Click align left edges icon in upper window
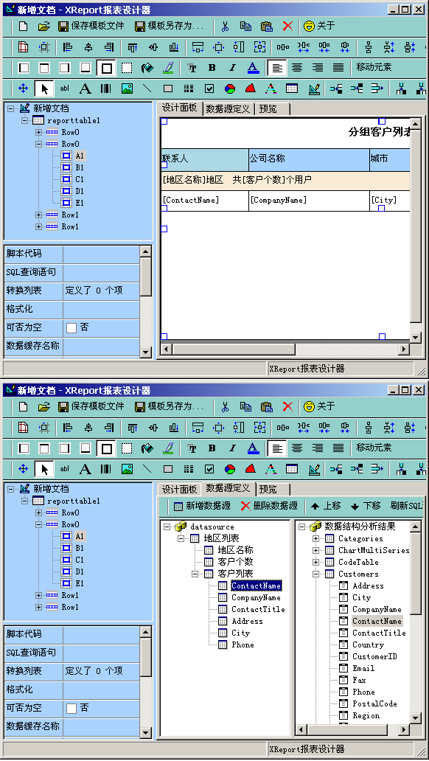This screenshot has width=429, height=761. tap(68, 47)
